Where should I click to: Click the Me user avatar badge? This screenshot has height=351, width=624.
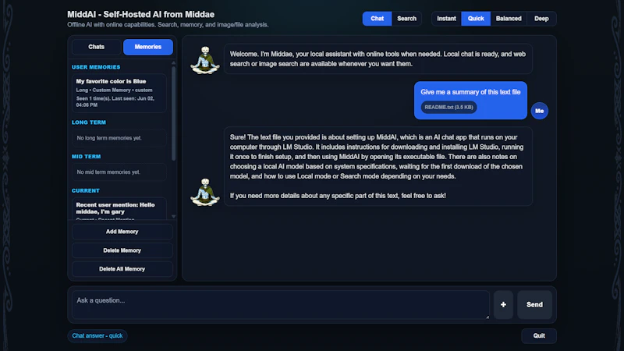click(539, 111)
